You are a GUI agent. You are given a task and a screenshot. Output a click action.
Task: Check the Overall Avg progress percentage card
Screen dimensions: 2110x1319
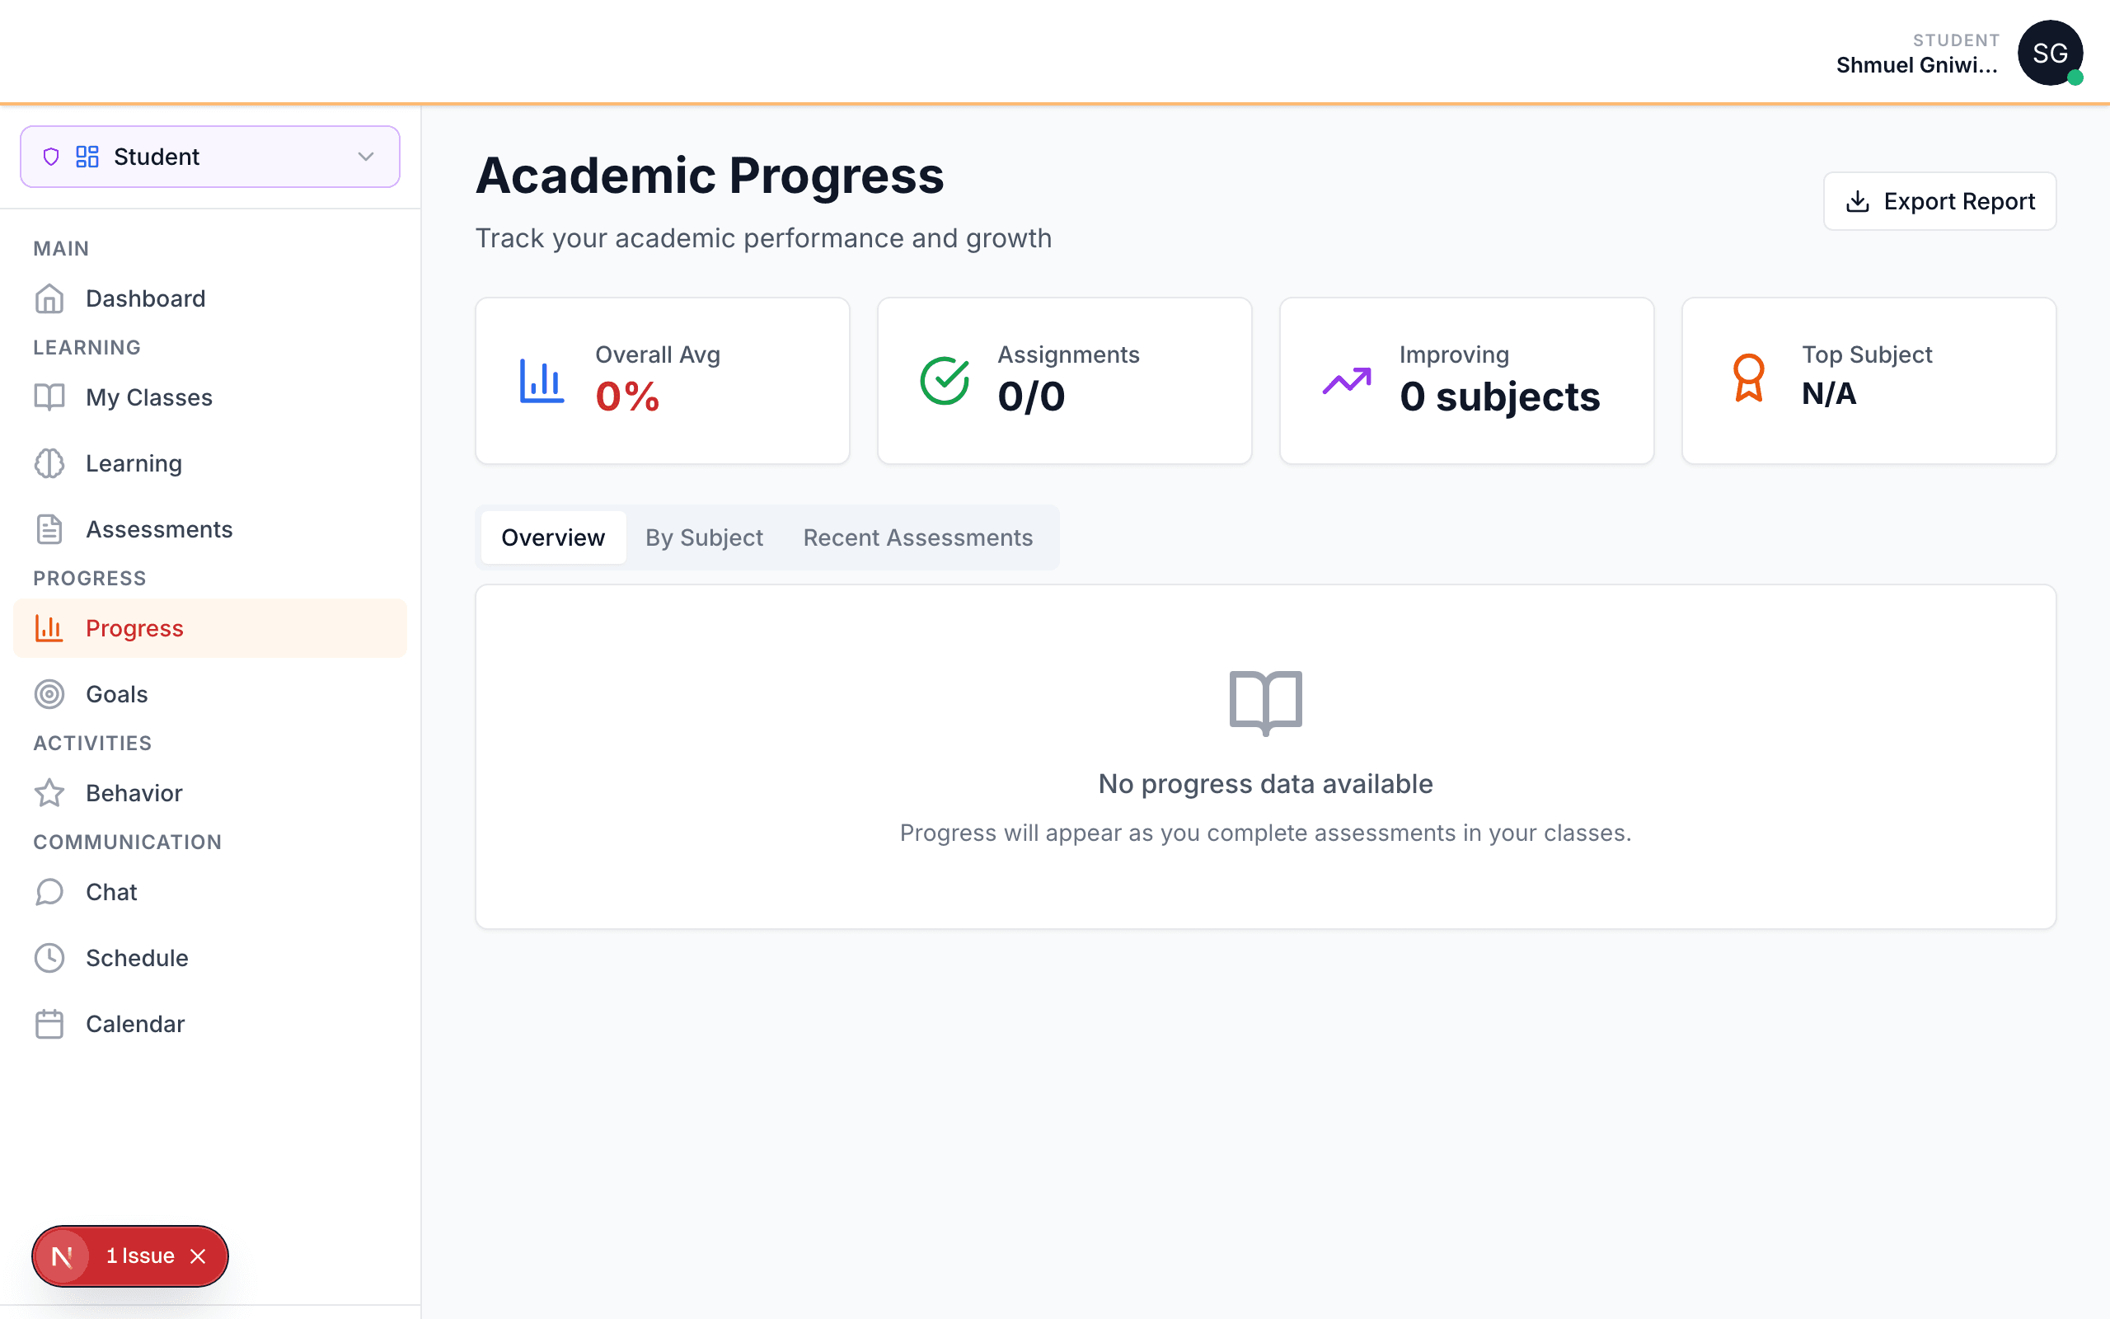coord(662,380)
